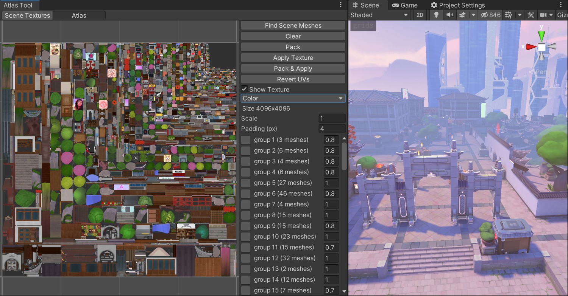Click the scene camera icon
The height and width of the screenshot is (296, 568).
(543, 15)
